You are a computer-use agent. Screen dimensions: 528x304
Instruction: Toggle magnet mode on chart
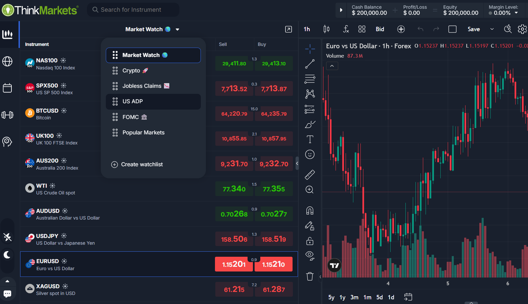pyautogui.click(x=310, y=210)
